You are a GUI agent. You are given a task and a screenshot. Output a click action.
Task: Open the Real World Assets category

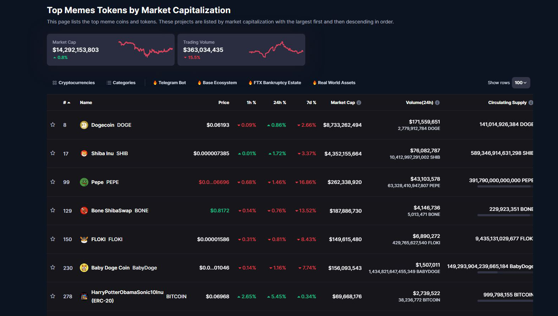334,83
